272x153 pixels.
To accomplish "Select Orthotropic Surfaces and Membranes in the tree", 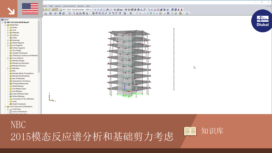I will pos(25,56).
